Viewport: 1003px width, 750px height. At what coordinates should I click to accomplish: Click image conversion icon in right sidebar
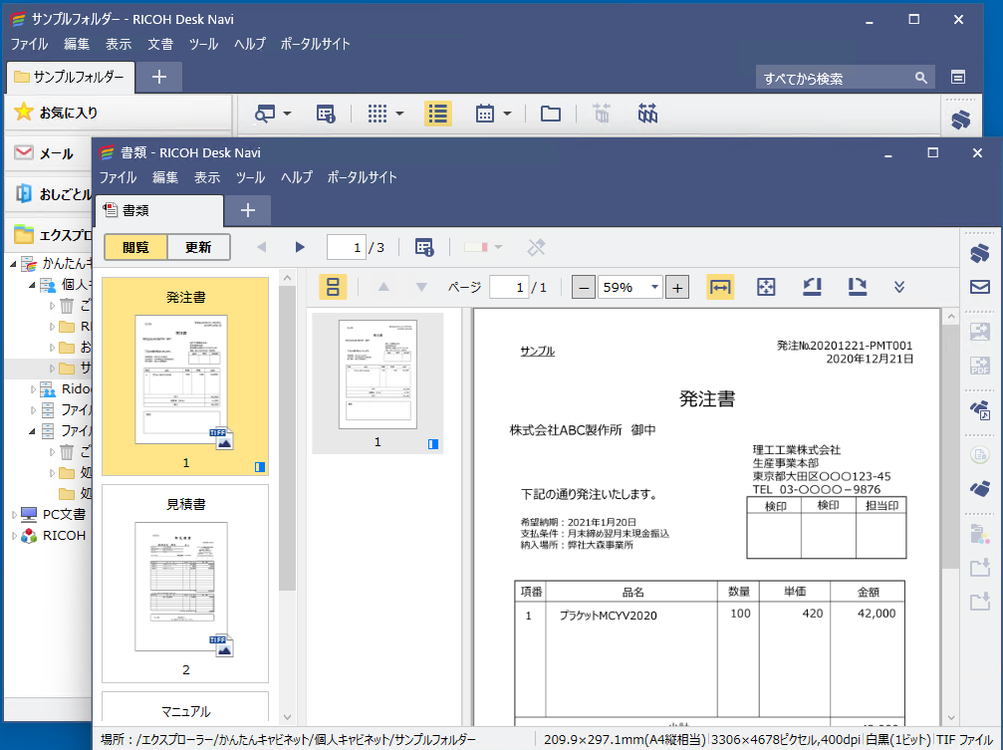(x=980, y=332)
